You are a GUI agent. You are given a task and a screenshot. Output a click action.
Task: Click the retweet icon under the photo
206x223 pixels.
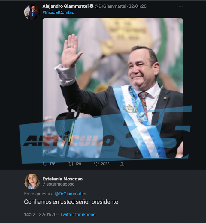pyautogui.click(x=71, y=164)
